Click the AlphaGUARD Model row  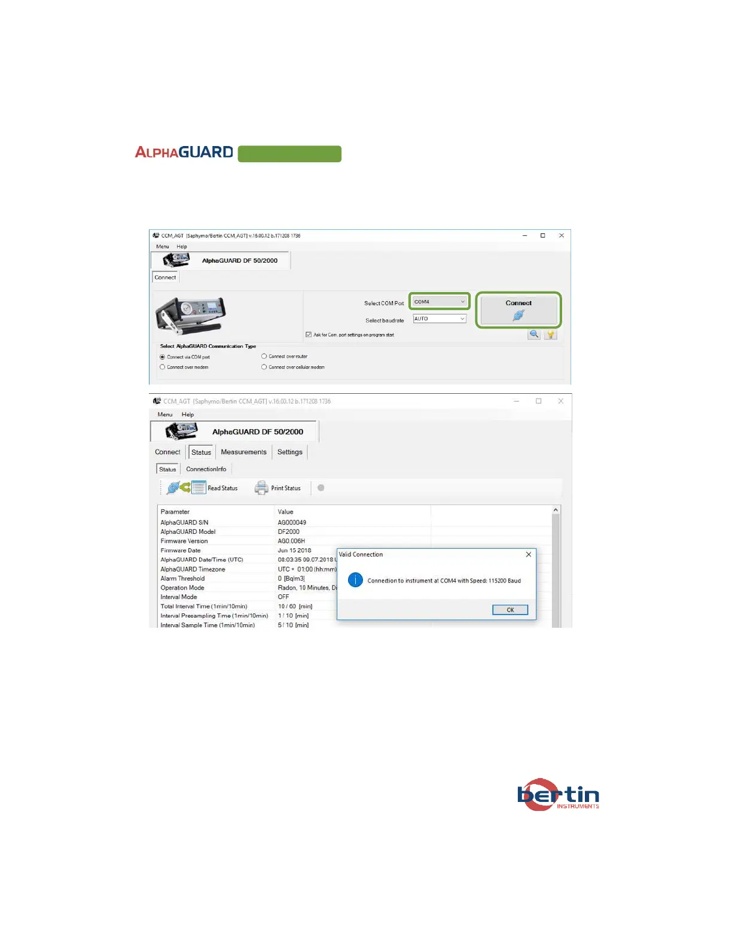[355, 531]
